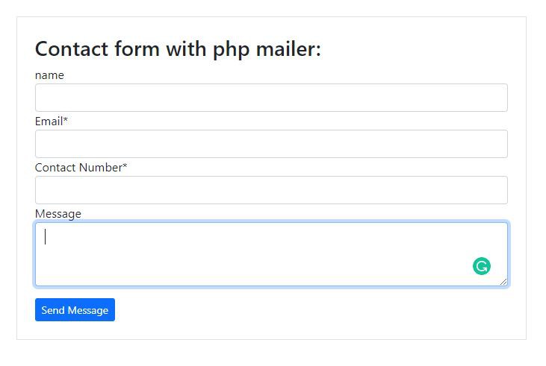Click the Message textarea resize handle
The height and width of the screenshot is (366, 546).
pos(503,281)
